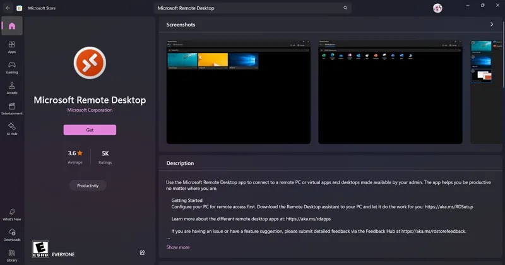Click the Description section heading
This screenshot has height=265, width=505.
tap(180, 163)
